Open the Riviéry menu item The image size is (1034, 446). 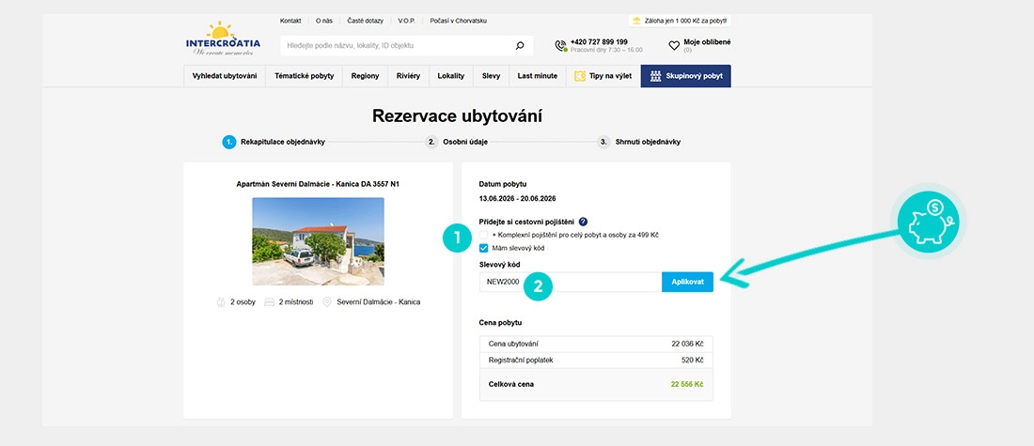click(x=408, y=76)
